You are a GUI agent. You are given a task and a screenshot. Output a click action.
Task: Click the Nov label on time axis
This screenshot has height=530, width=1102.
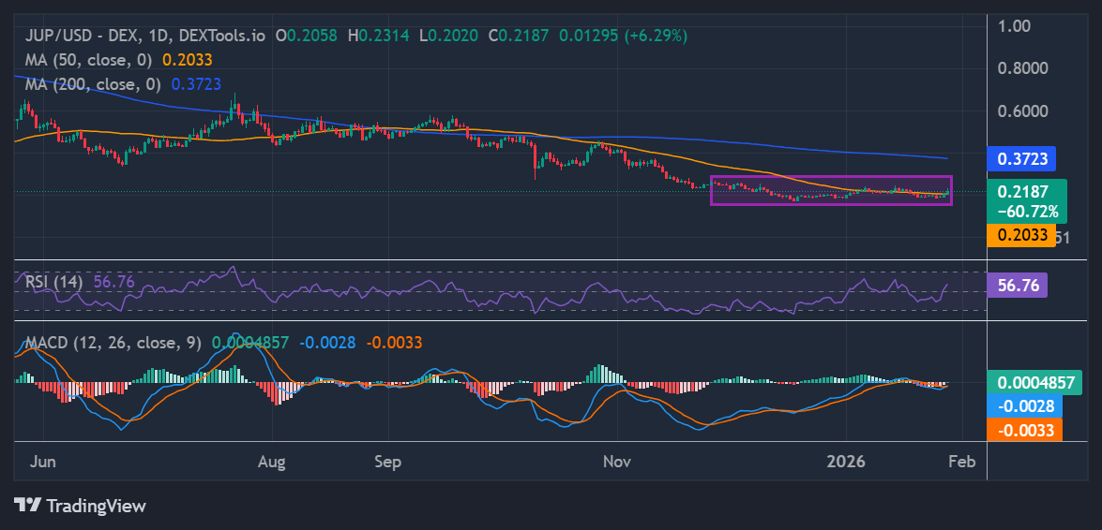616,463
